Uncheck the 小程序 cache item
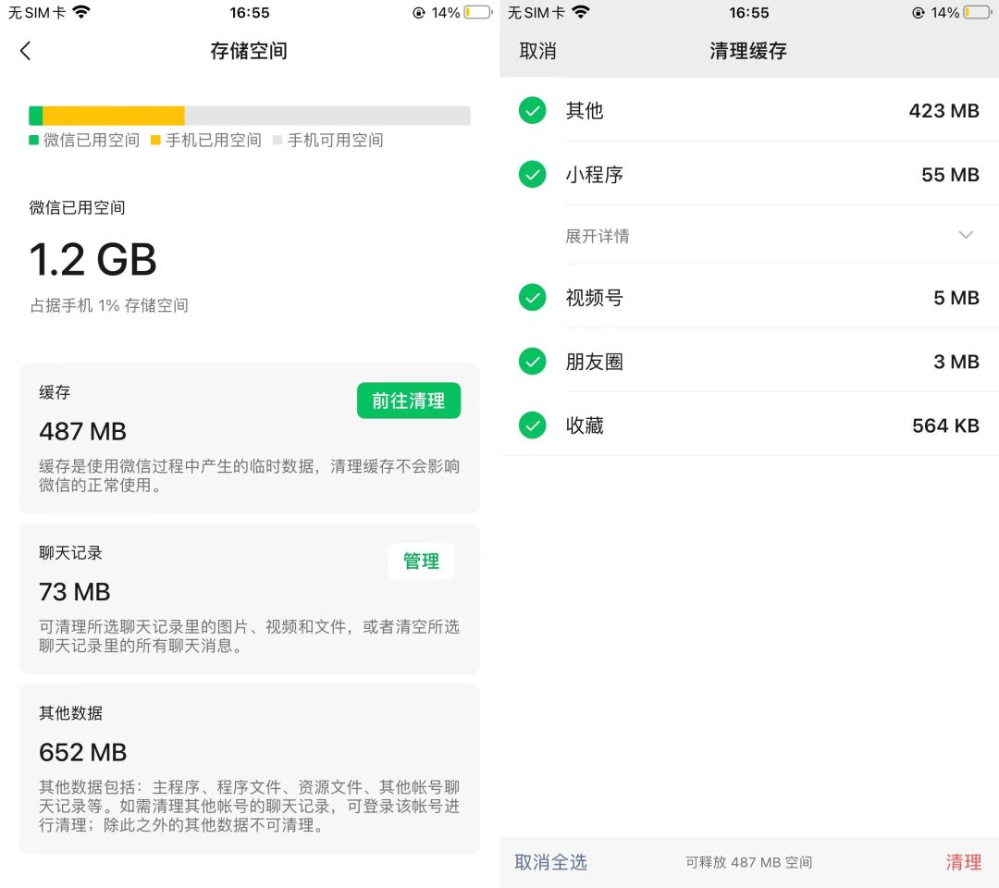This screenshot has width=999, height=888. [532, 175]
